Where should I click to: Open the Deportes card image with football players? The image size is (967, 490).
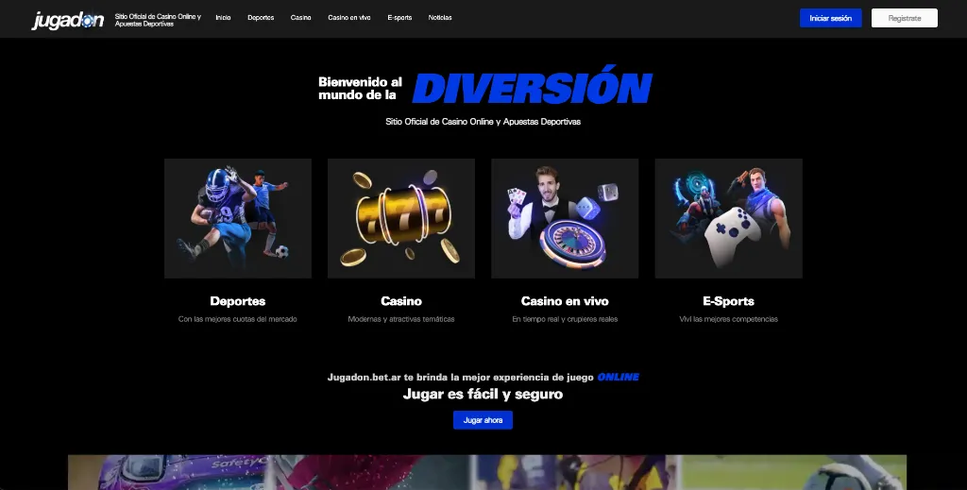click(238, 218)
